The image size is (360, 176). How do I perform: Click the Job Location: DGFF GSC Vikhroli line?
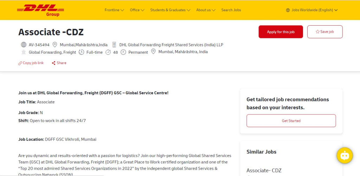tap(57, 139)
